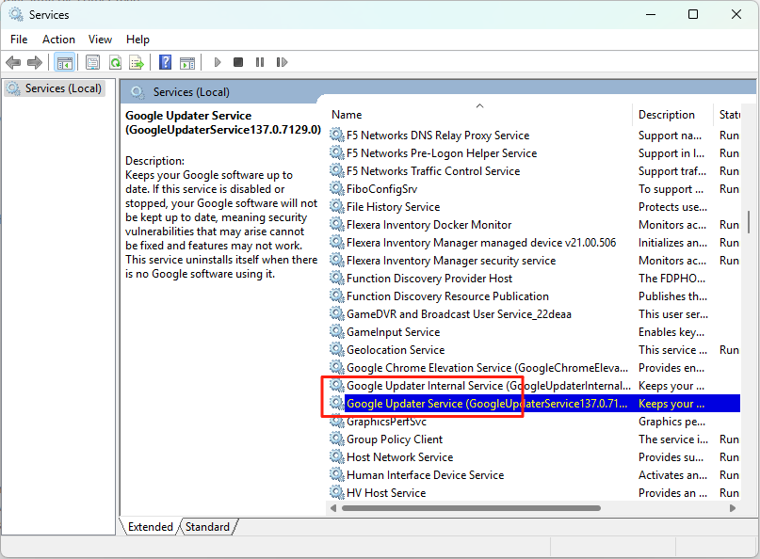Select F5 Networks Traffic Control Service
The image size is (760, 559).
pyautogui.click(x=433, y=171)
